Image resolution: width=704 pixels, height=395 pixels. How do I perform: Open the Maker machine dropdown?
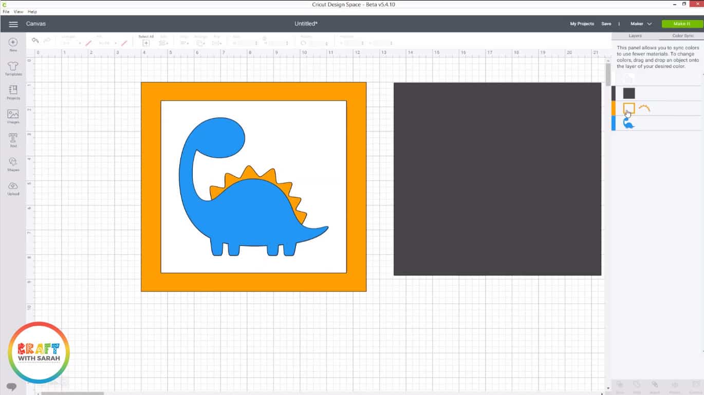641,24
